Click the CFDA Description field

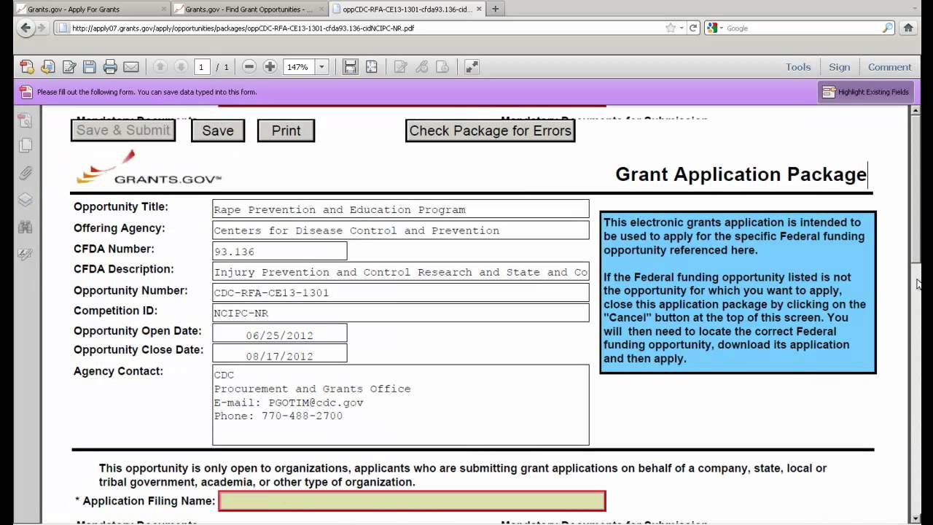pyautogui.click(x=401, y=272)
